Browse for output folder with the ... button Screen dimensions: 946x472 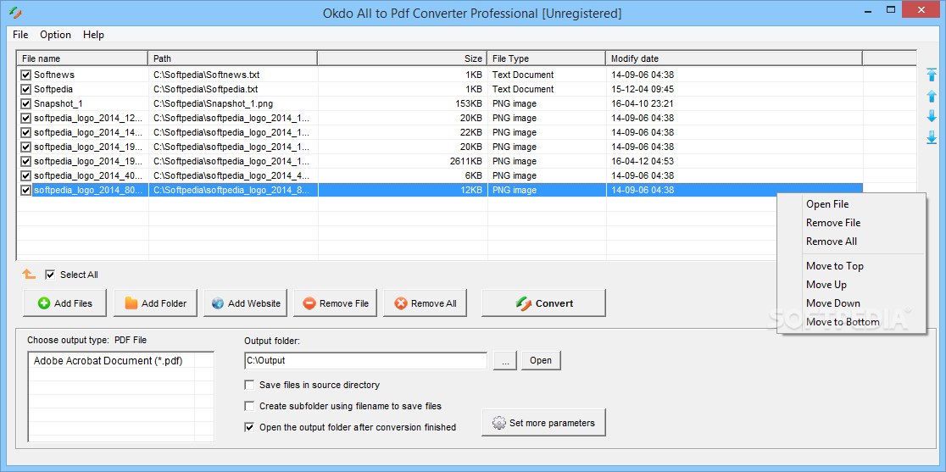[x=505, y=360]
